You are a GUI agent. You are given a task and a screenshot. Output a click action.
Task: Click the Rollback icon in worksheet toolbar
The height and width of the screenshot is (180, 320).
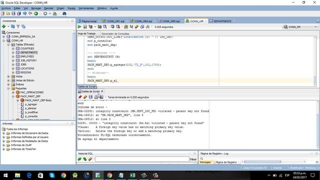point(118,26)
